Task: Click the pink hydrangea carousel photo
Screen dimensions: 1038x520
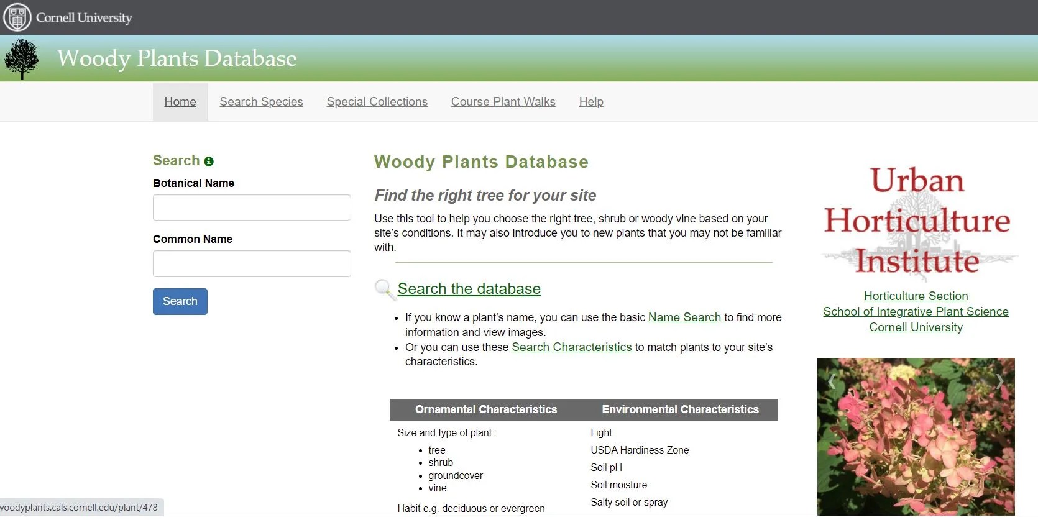Action: [916, 437]
